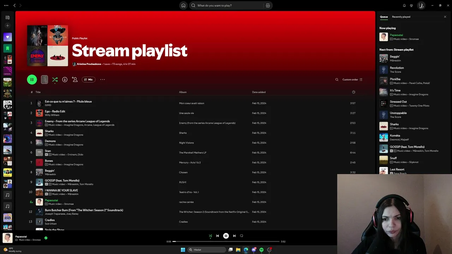Viewport: 452px width, 254px height.
Task: Pause playlist with the large green button
Action: coord(32,79)
